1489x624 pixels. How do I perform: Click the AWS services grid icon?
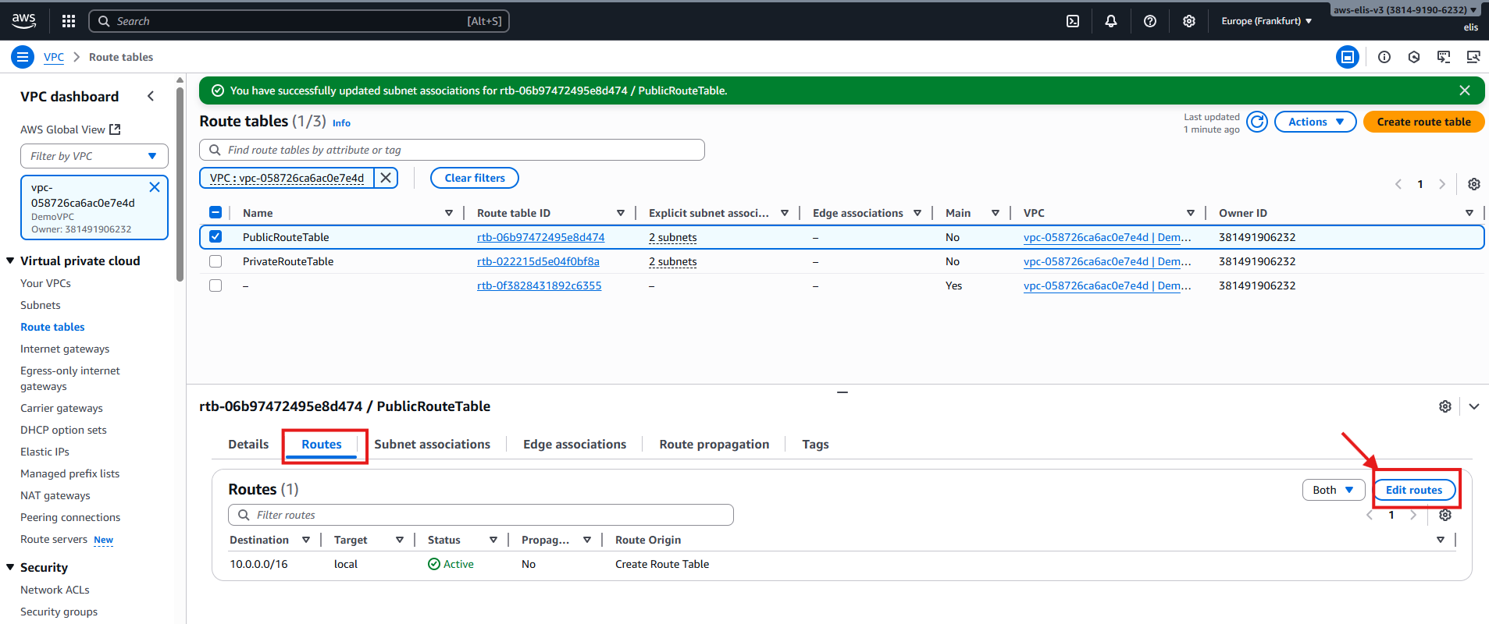coord(69,21)
